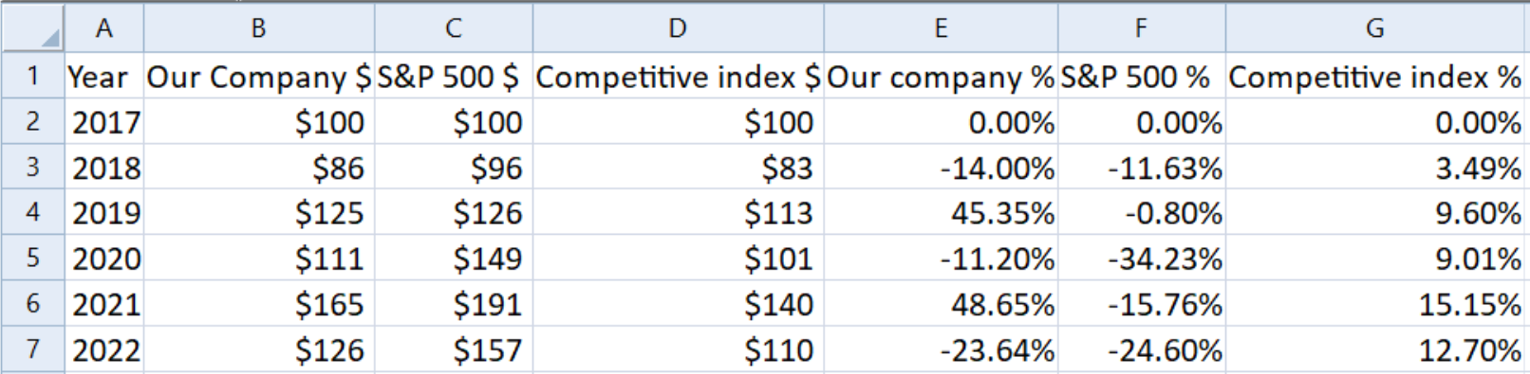Select row 7 header
The image size is (1530, 374).
click(x=33, y=349)
